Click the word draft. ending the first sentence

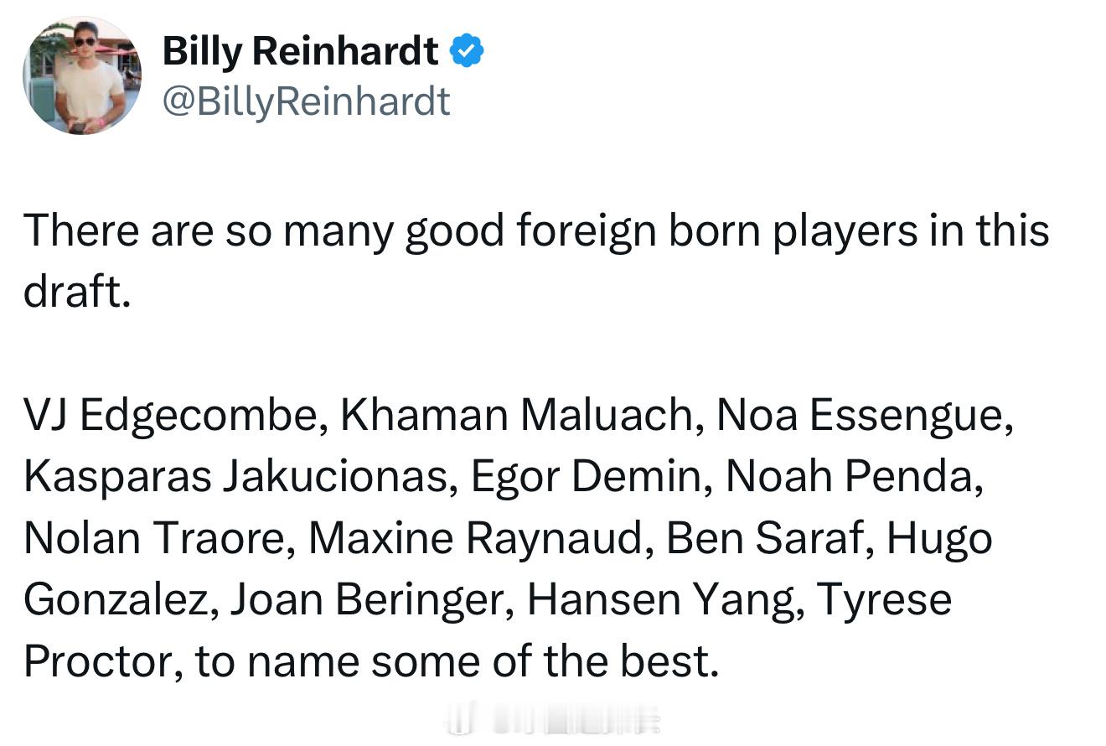point(77,293)
